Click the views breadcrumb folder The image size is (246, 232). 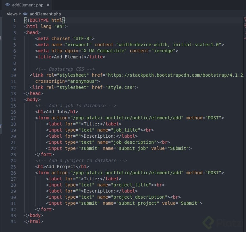click(12, 14)
